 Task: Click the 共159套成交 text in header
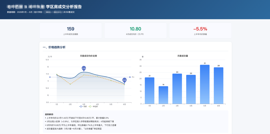(69, 12)
